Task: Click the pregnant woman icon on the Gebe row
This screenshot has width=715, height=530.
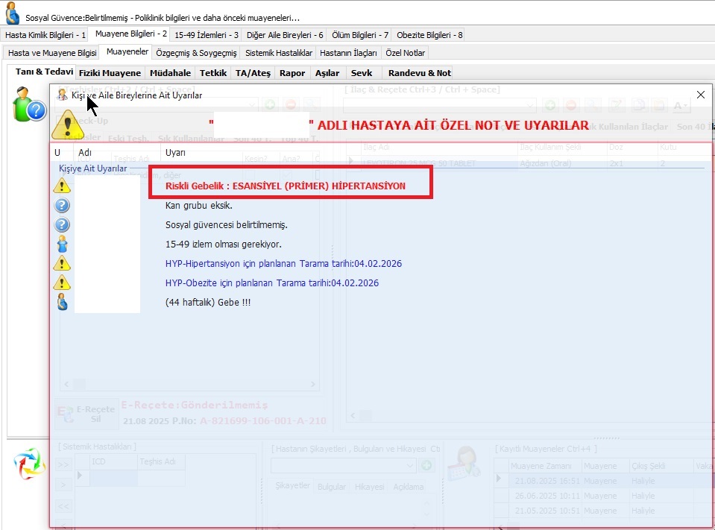Action: [63, 302]
